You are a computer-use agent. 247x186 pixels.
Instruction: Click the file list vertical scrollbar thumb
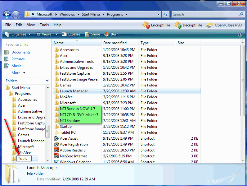[243, 80]
